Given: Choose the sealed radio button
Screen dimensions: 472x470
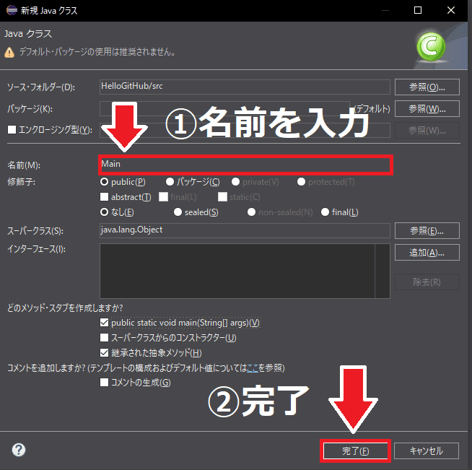Looking at the screenshot, I should point(178,212).
